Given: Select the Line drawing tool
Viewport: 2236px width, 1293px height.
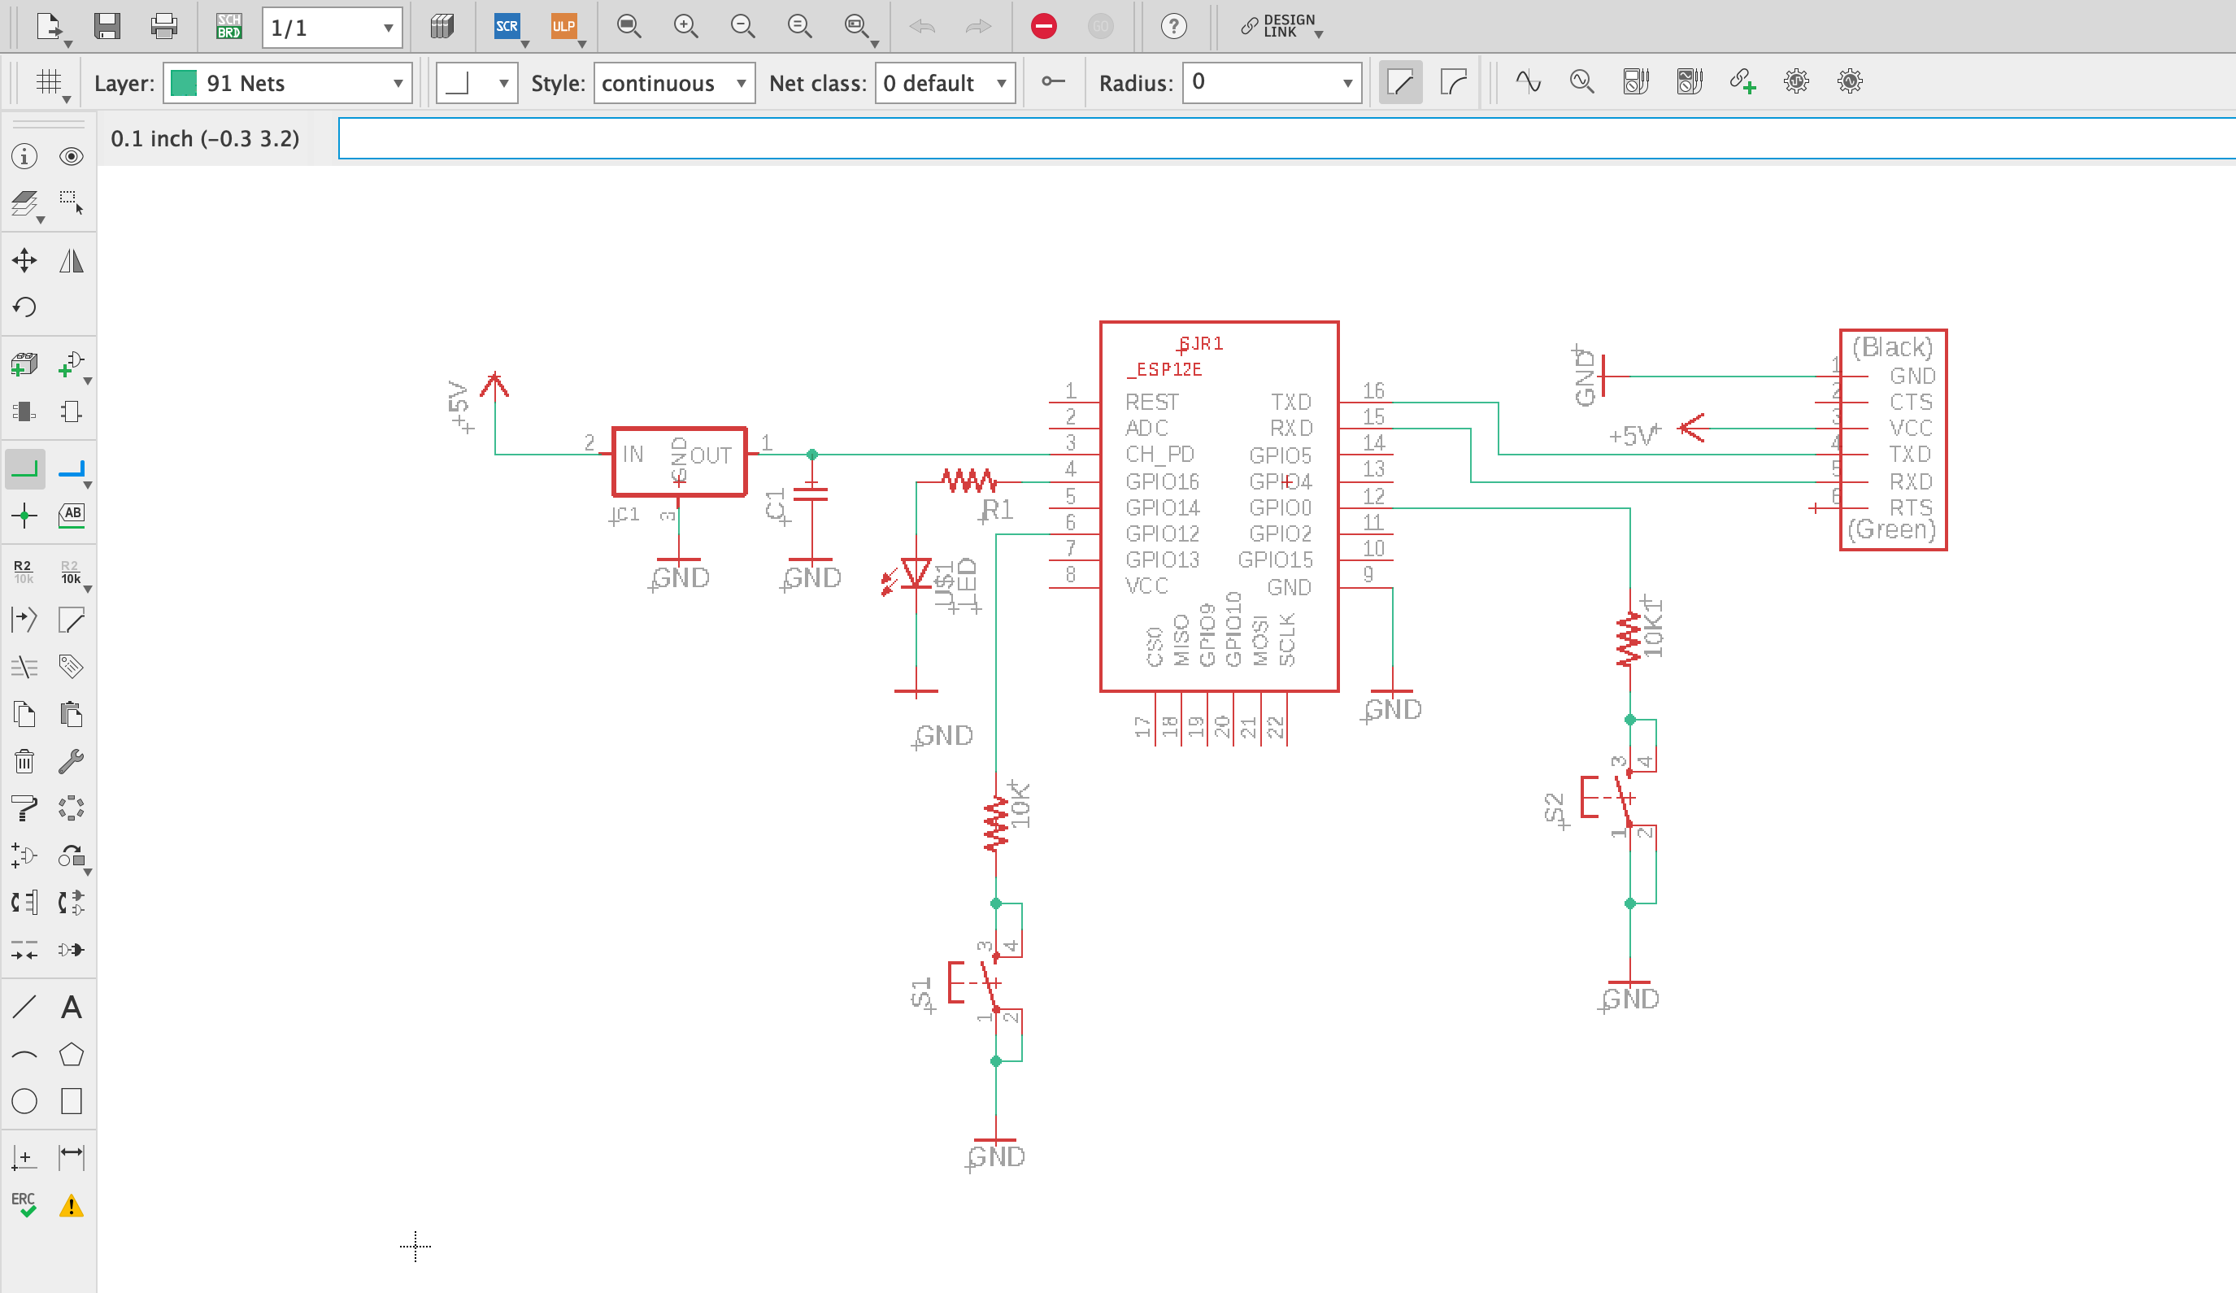Looking at the screenshot, I should [x=25, y=1008].
